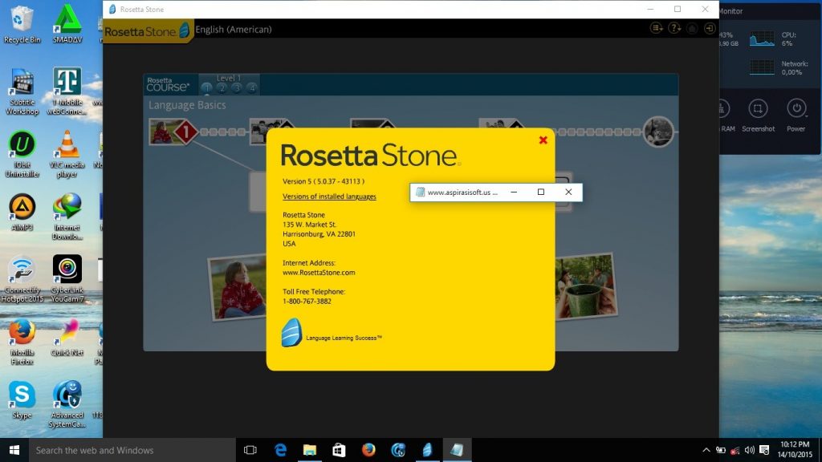
Task: Switch to Notepad window in the taskbar
Action: pyautogui.click(x=457, y=450)
